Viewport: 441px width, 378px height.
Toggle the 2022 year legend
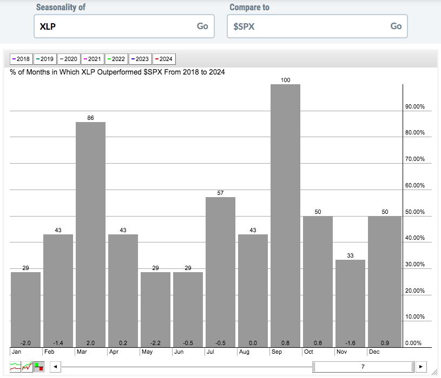[x=116, y=59]
